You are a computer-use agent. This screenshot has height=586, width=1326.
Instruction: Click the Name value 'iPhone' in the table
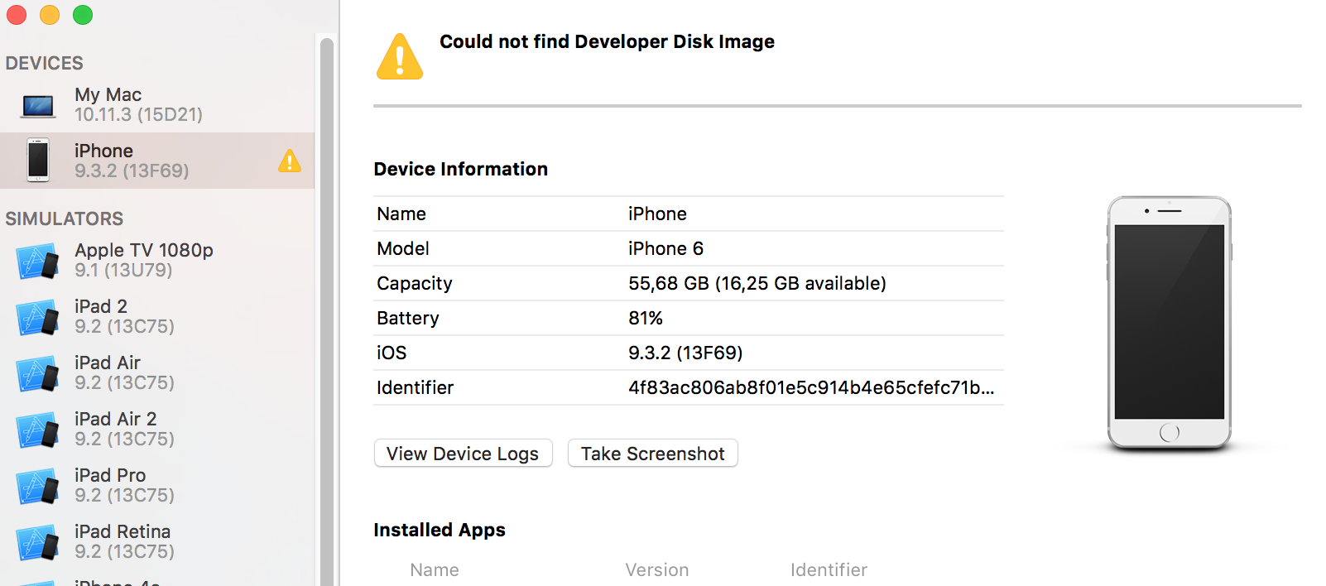[657, 214]
